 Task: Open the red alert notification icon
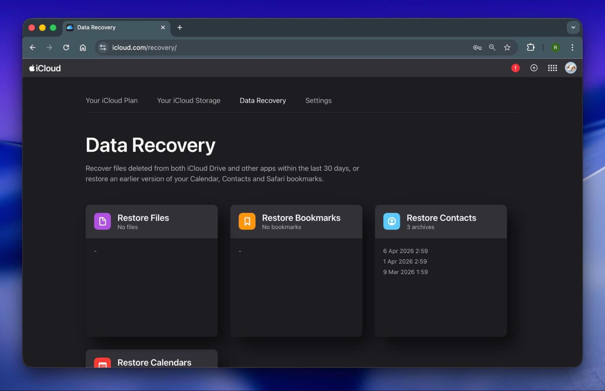[515, 68]
